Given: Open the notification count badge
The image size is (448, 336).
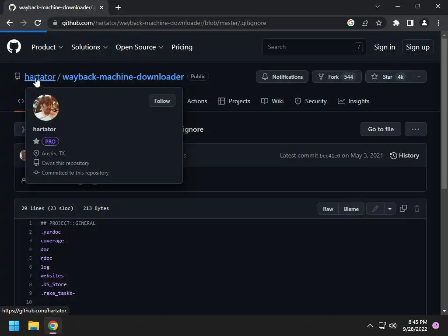Looking at the screenshot, I should pos(436,325).
